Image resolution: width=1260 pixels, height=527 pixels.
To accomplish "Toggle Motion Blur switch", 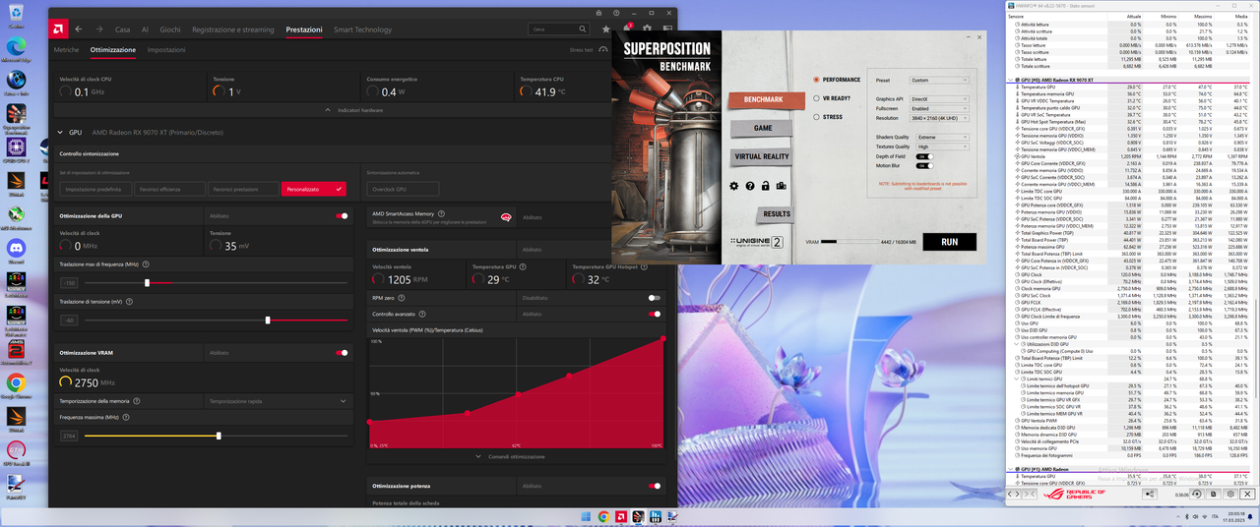I will pyautogui.click(x=924, y=165).
